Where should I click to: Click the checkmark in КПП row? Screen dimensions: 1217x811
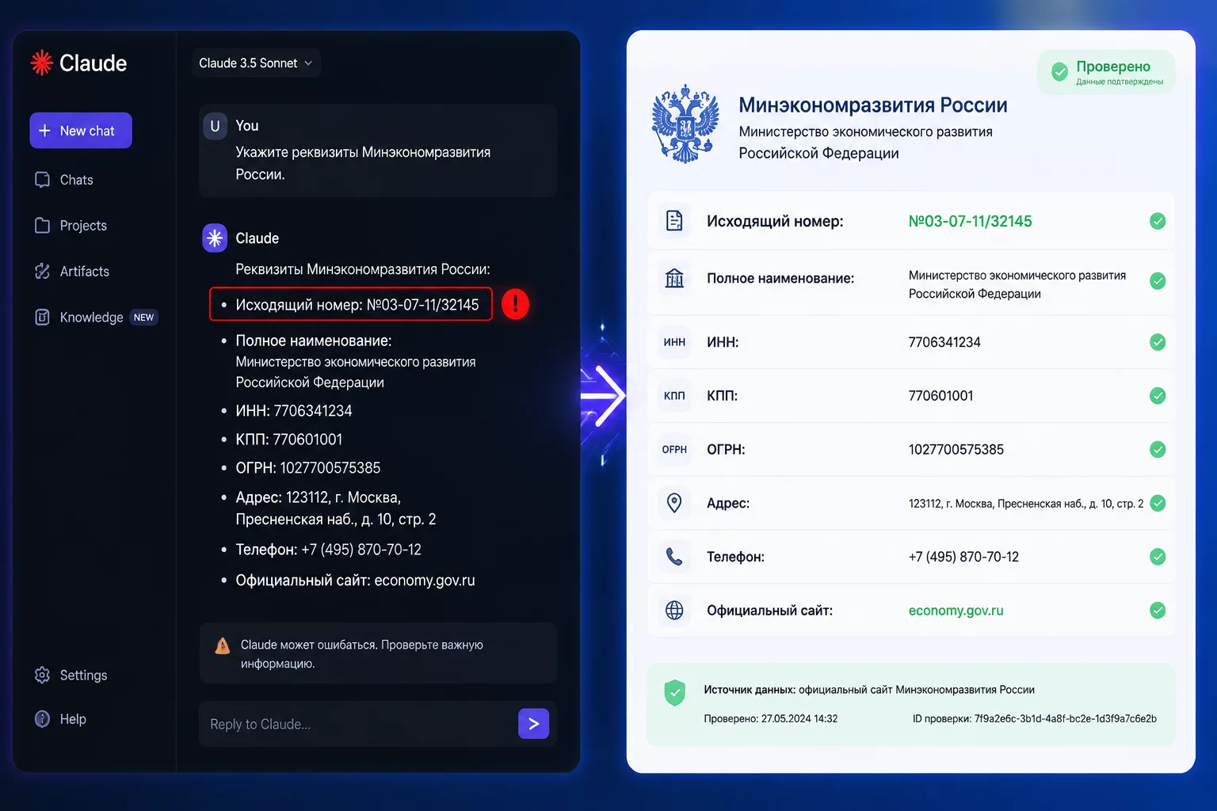(x=1158, y=396)
